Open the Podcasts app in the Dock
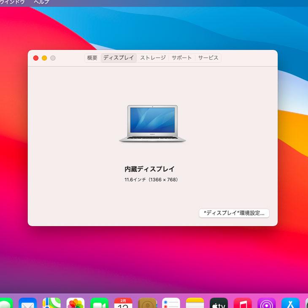Image resolution: width=308 pixels, height=308 pixels. pyautogui.click(x=267, y=303)
